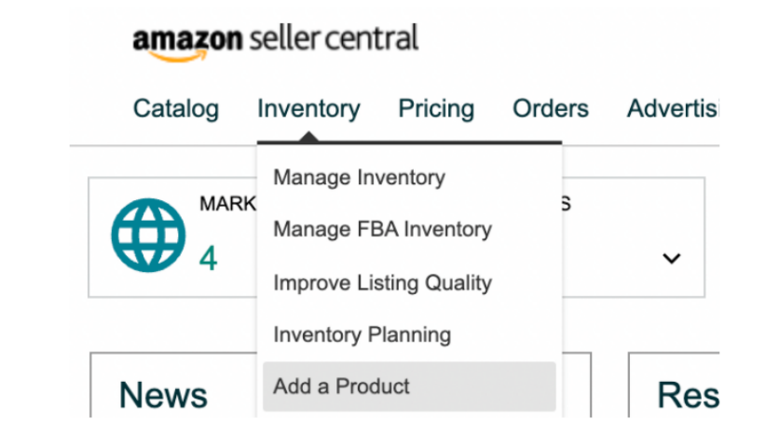Open the Inventory menu tab
This screenshot has width=766, height=446.
308,109
